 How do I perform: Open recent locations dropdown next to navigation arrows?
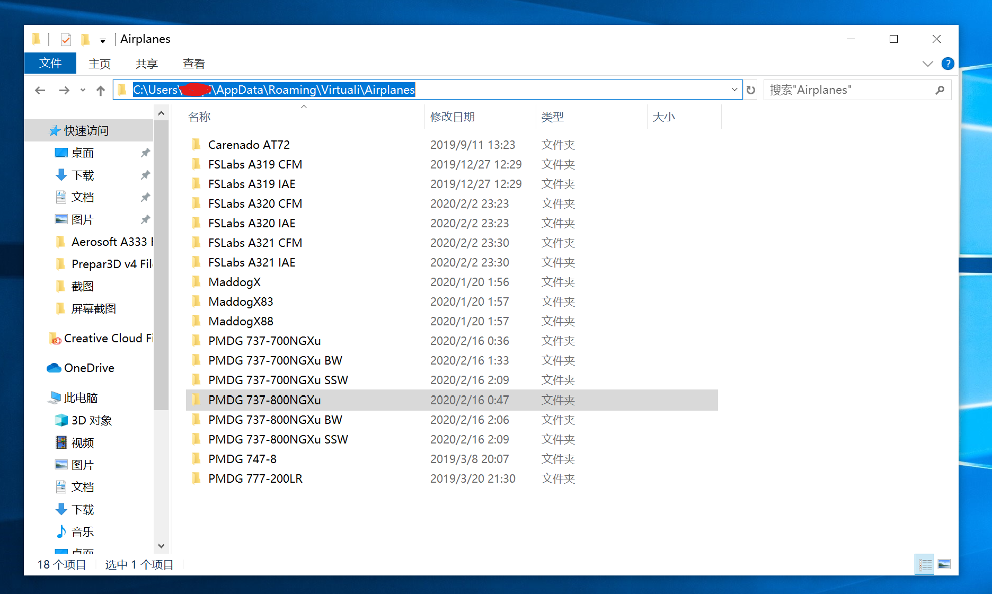pos(82,90)
